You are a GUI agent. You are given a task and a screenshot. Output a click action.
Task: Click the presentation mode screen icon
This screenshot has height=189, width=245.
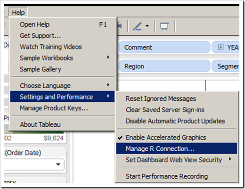tap(164, 26)
